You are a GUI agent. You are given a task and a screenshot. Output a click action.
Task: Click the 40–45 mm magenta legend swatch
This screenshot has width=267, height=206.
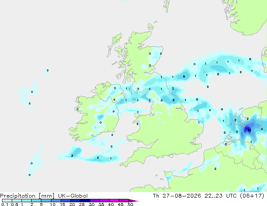(x=114, y=201)
